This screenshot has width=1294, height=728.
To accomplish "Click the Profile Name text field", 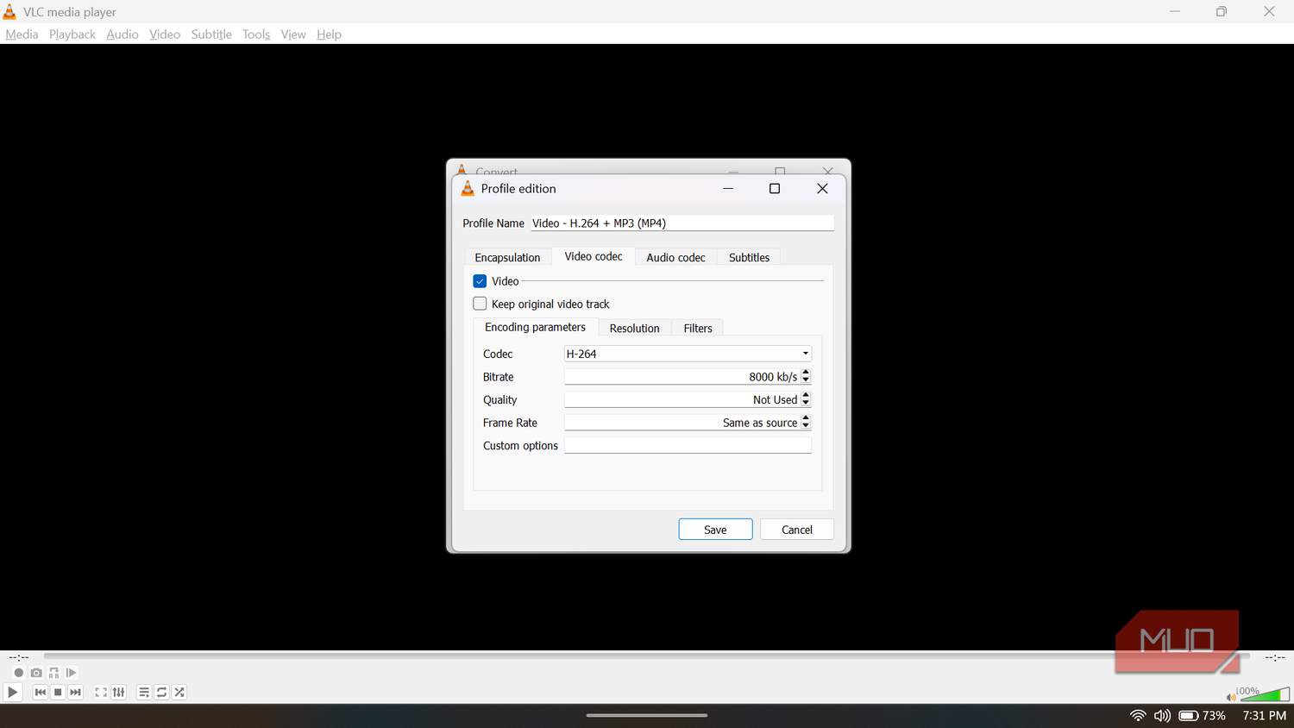I will 682,223.
